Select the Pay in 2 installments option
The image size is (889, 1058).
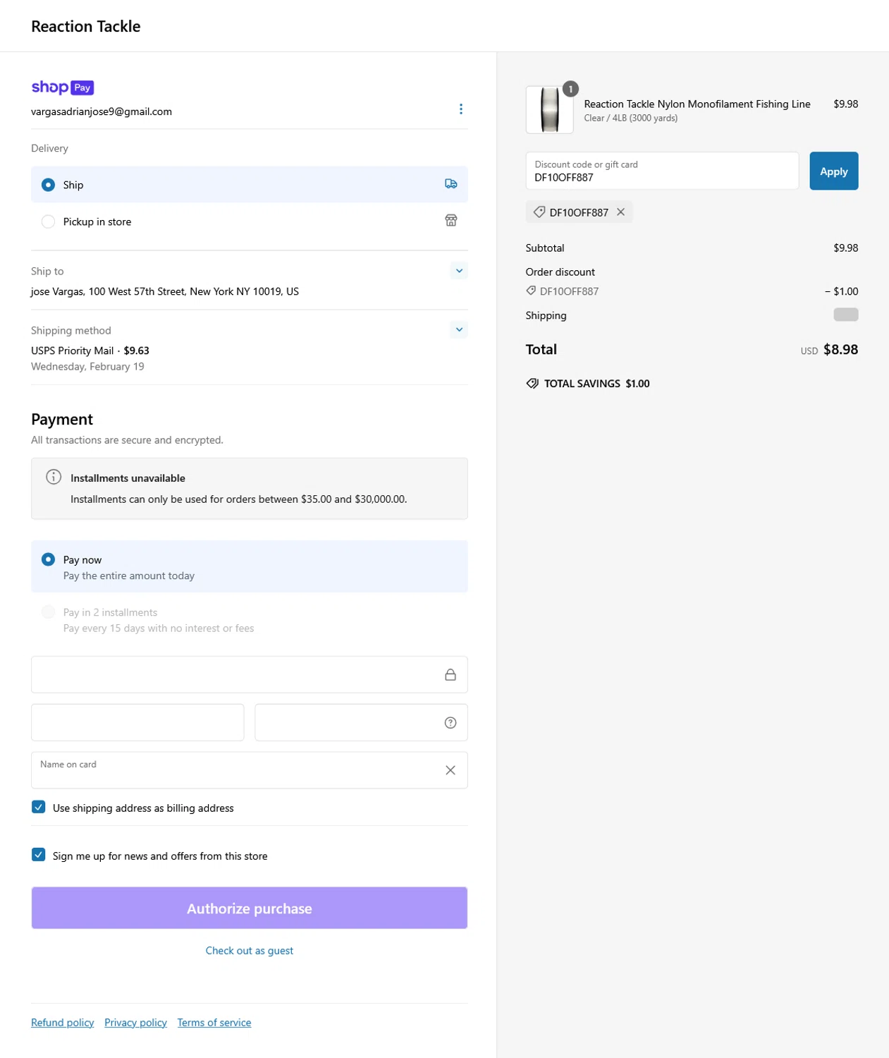click(250, 620)
